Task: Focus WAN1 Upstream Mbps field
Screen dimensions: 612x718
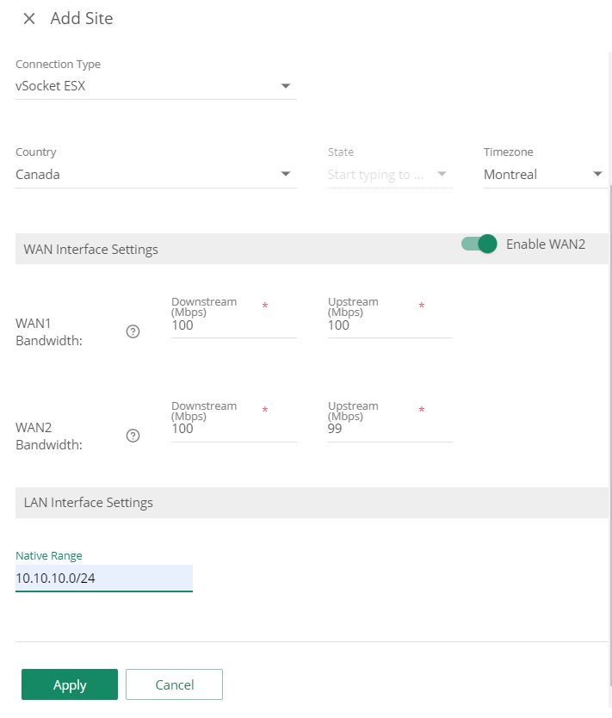Action: coord(390,325)
